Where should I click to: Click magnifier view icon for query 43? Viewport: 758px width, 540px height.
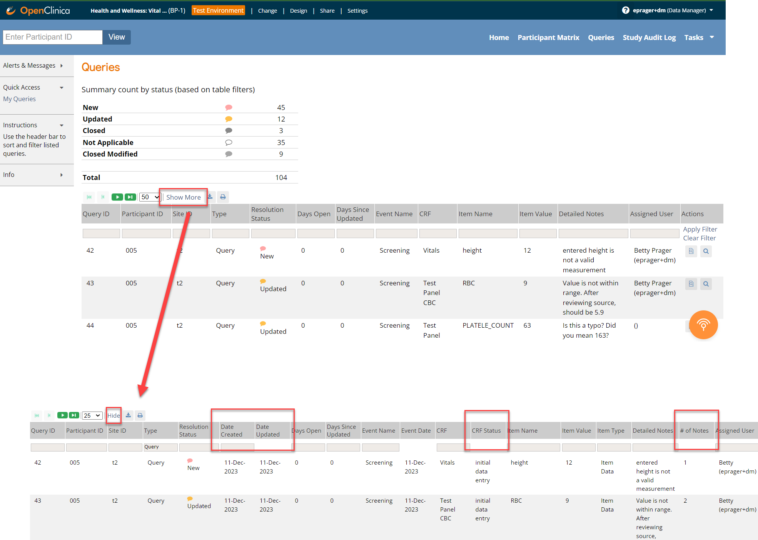[x=706, y=284]
